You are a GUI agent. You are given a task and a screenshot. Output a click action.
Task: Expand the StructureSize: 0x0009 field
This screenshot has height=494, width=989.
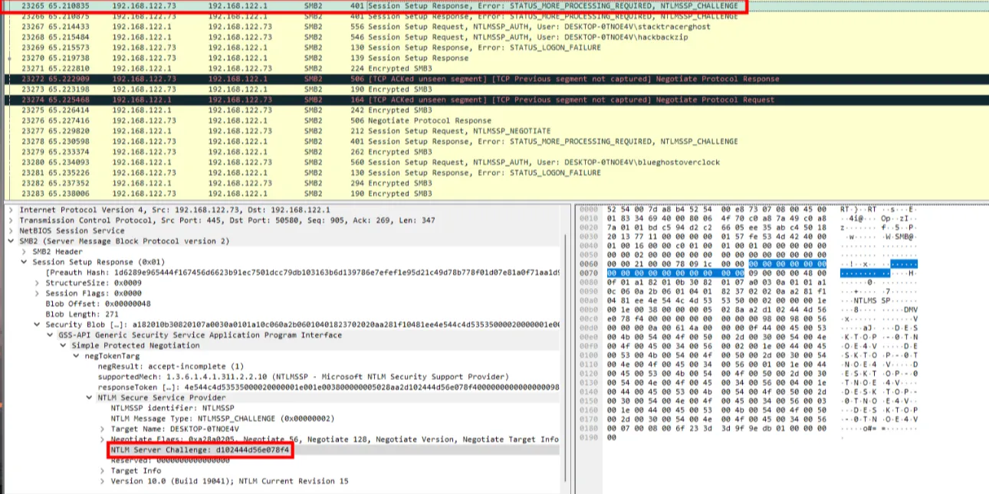[38, 283]
